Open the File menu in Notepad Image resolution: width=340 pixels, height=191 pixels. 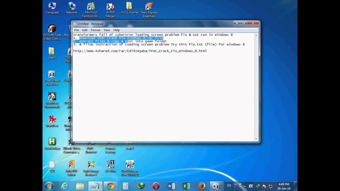[76, 30]
